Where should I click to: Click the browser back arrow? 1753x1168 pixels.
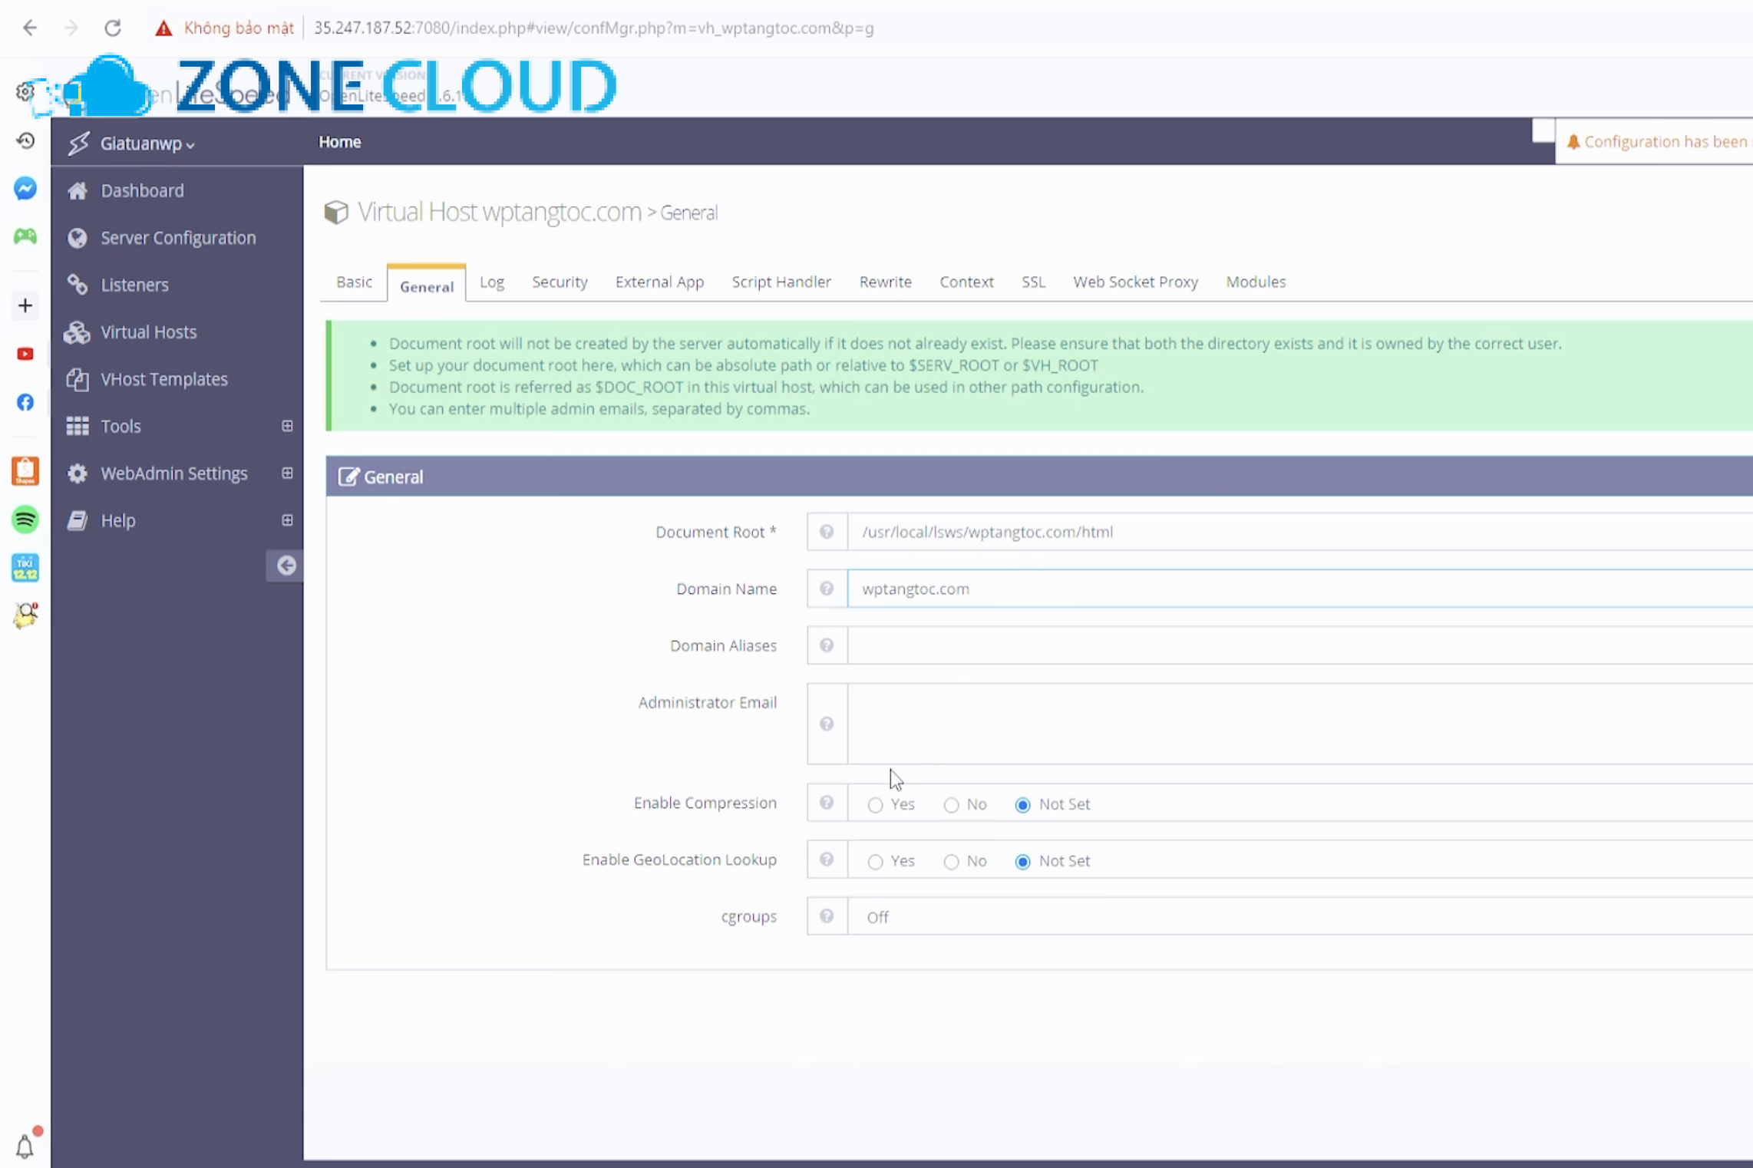point(29,28)
